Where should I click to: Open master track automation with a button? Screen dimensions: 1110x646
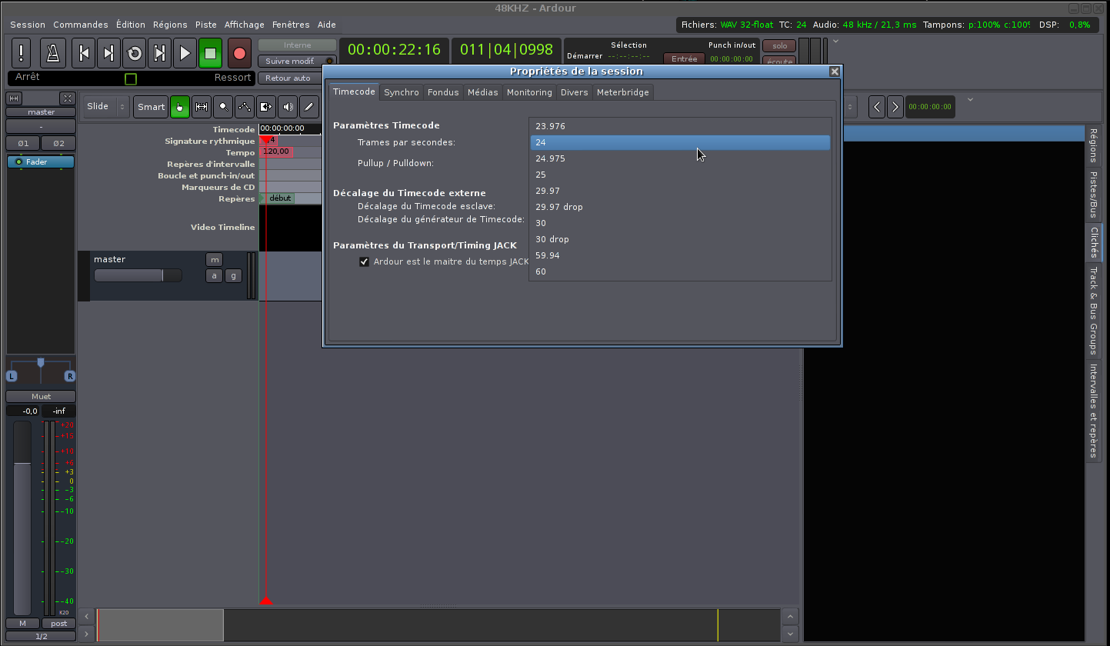click(213, 275)
